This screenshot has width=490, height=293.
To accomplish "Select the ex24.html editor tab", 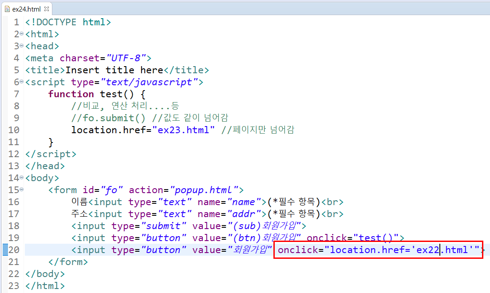I will coord(27,9).
